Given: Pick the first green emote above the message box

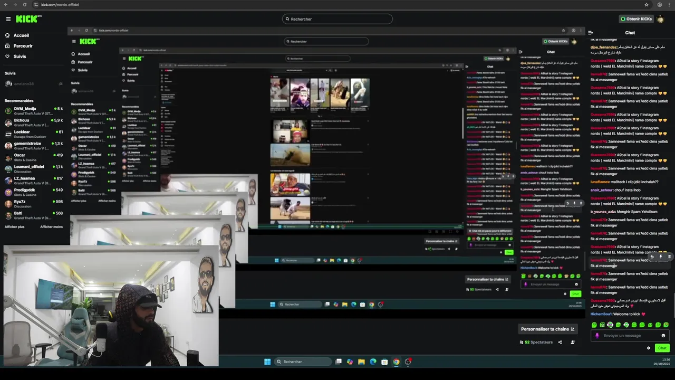Looking at the screenshot, I should pos(594,325).
